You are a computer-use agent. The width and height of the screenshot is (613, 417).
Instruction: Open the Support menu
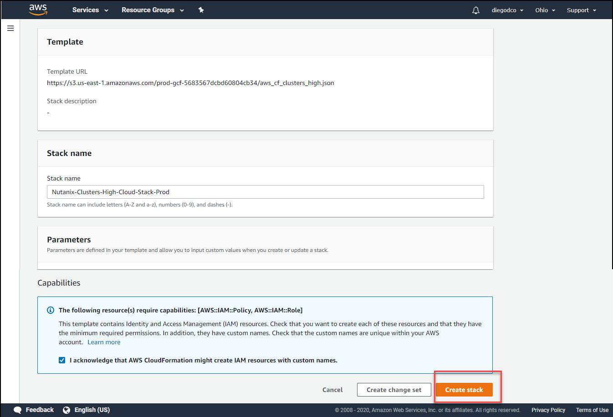(581, 10)
